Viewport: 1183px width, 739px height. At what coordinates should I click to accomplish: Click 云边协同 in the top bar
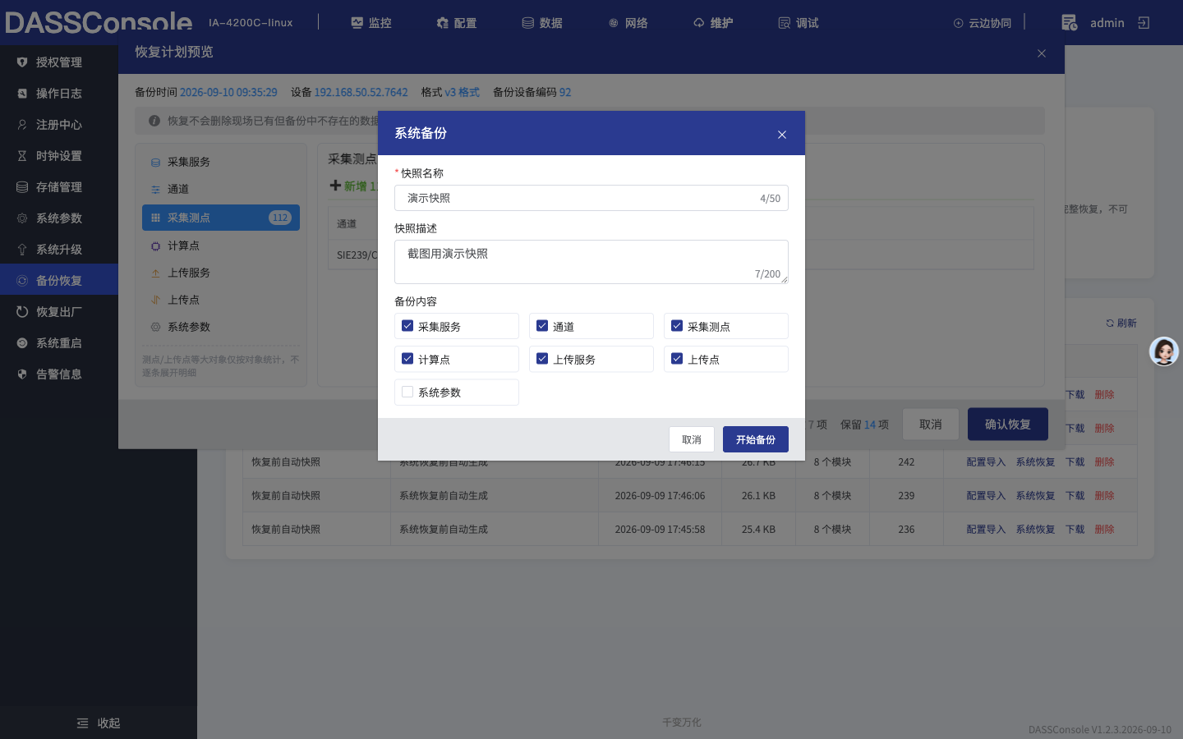click(983, 23)
